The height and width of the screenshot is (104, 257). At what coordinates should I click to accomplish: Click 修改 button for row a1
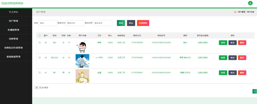(233, 73)
